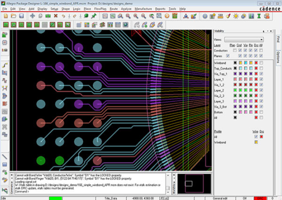
Task: Click the green pushpin Fix icon
Action: pos(93,16)
